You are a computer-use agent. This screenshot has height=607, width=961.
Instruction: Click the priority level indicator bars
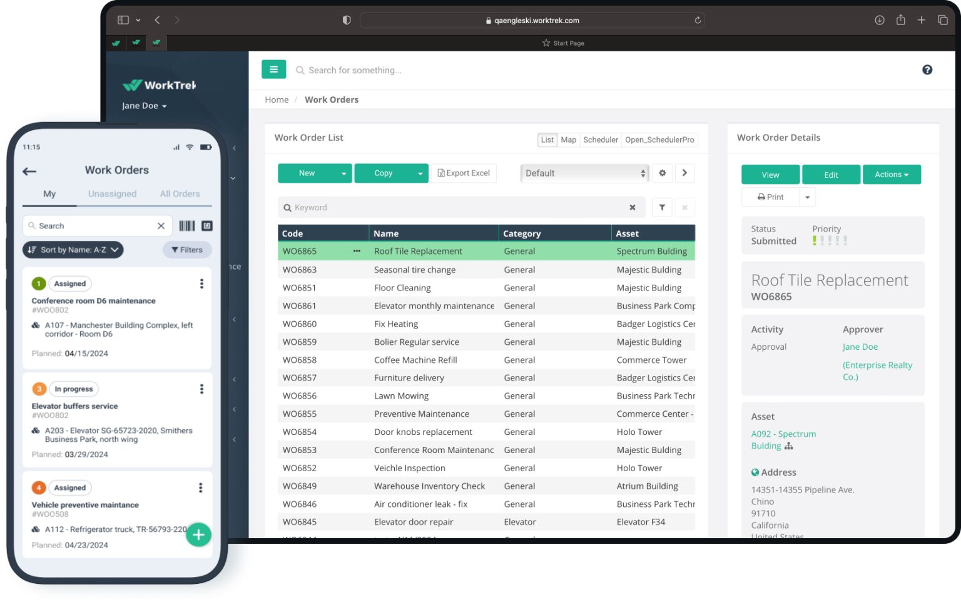(829, 240)
